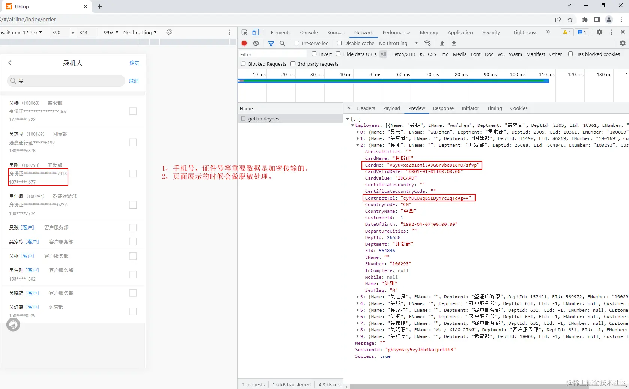Clear the network log
629x389 pixels.
(256, 43)
